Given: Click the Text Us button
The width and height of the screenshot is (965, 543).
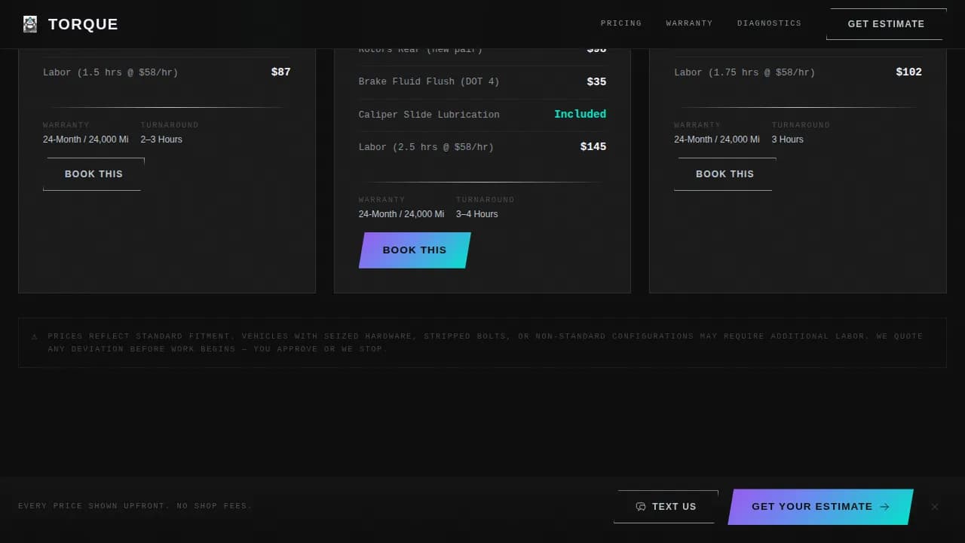Looking at the screenshot, I should click(666, 507).
